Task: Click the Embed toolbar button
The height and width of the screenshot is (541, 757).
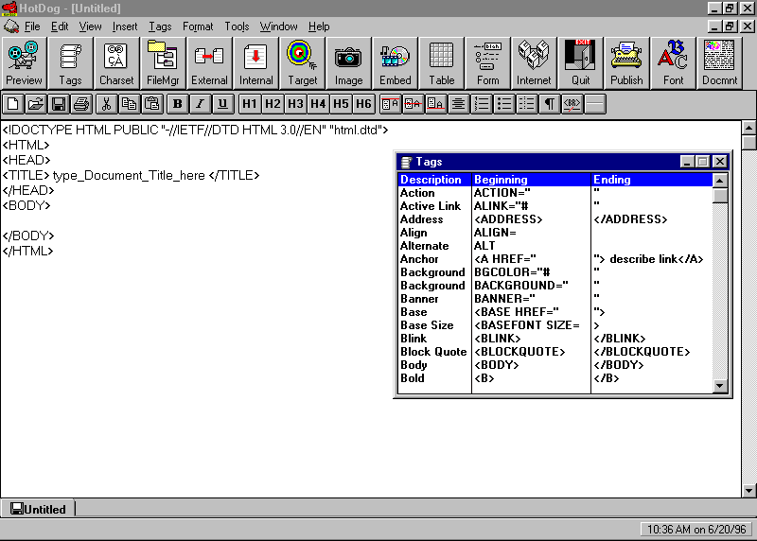Action: click(x=395, y=63)
